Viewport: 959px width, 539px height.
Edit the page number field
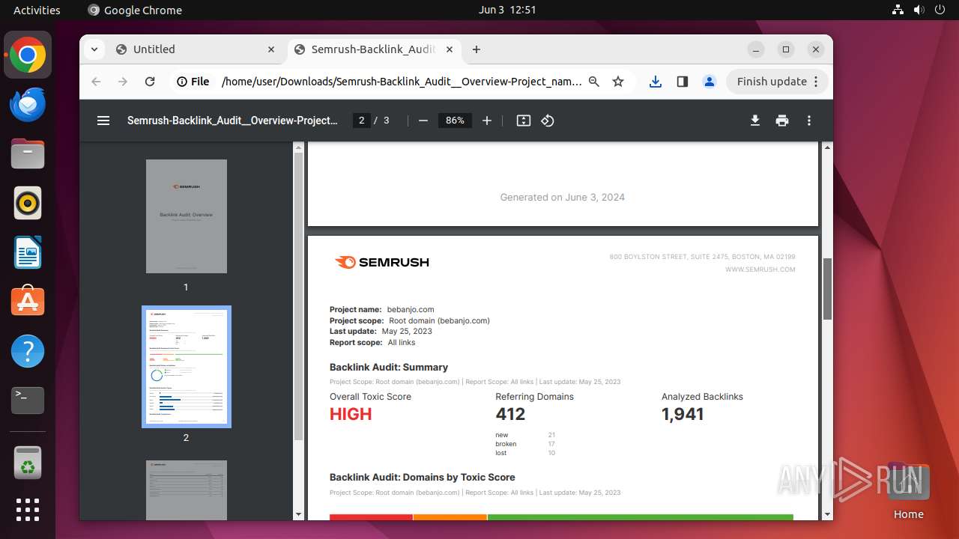(x=361, y=121)
